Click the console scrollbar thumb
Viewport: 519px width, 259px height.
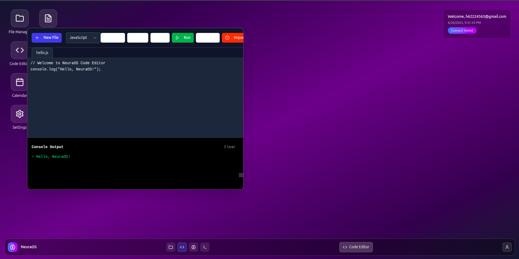click(241, 175)
